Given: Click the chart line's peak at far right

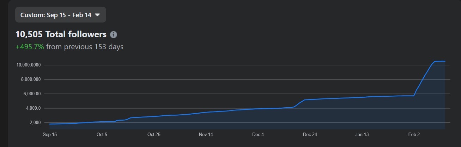Looking at the screenshot, I should point(444,61).
